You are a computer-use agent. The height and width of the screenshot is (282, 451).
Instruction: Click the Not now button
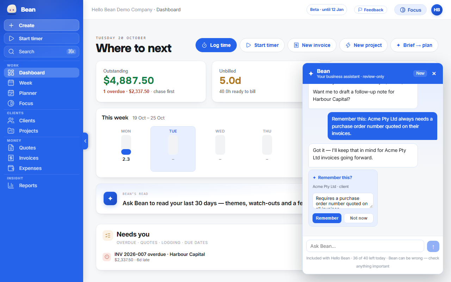pos(359,218)
